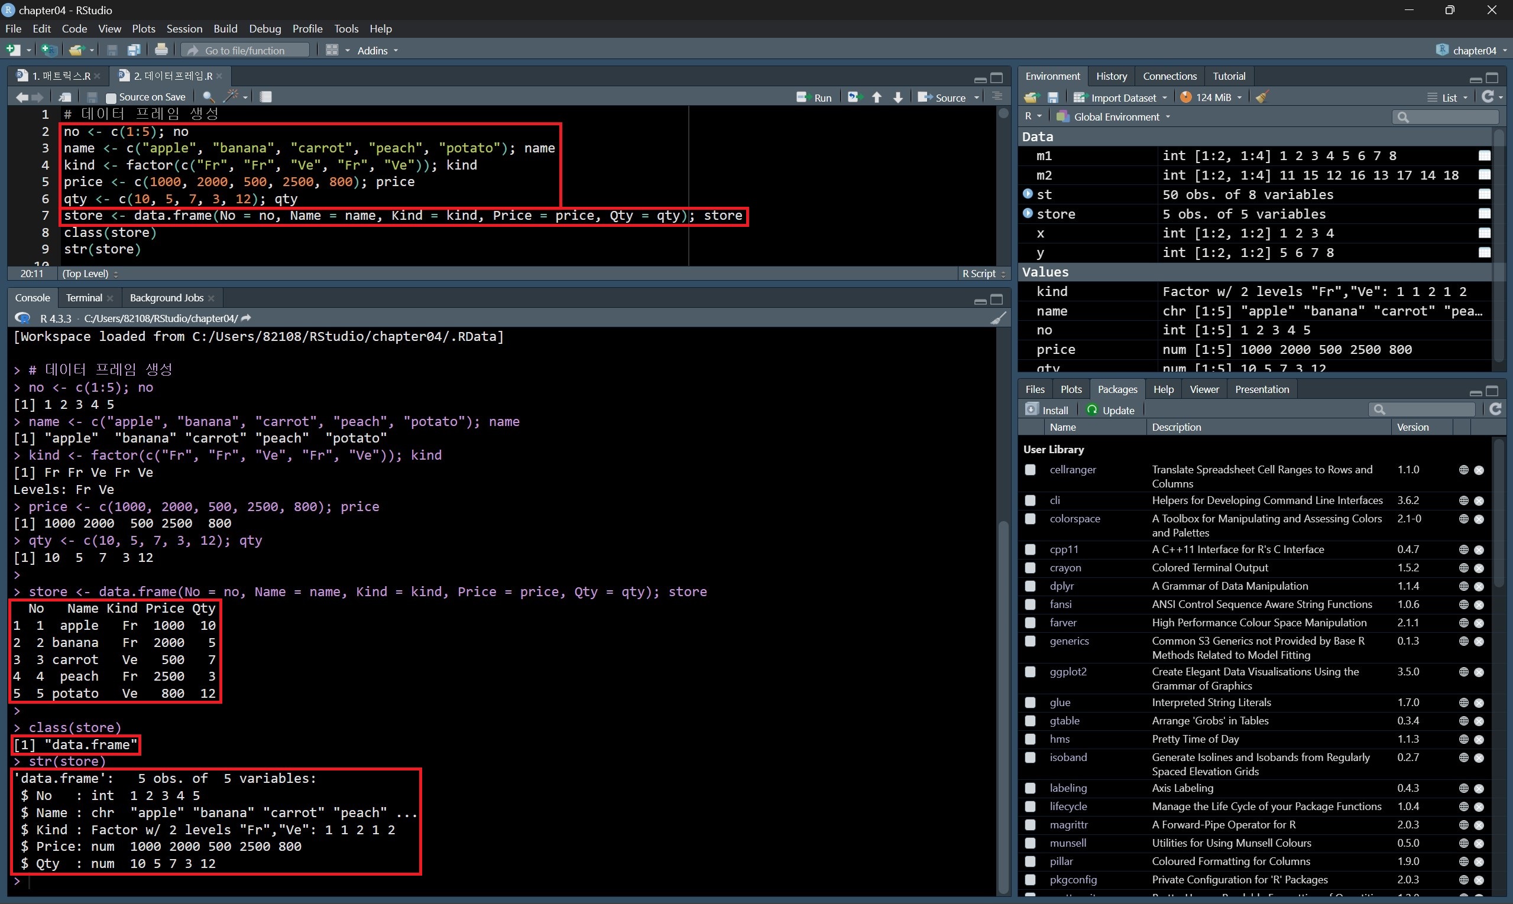
Task: Switch to the History tab
Action: coord(1112,76)
